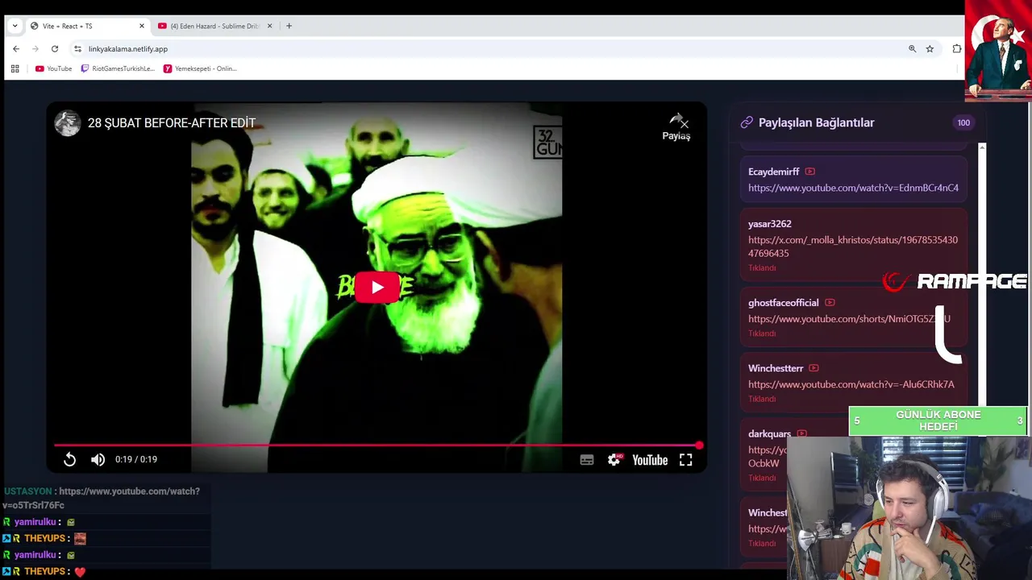Reload the page with refresh icon

(x=55, y=49)
